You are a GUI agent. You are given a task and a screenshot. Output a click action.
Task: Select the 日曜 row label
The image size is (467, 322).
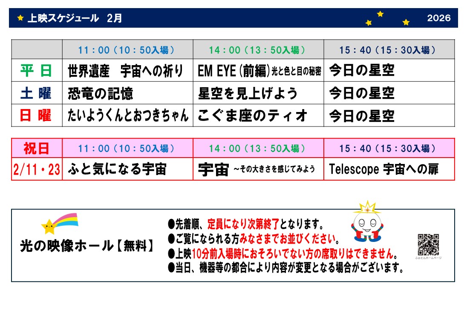tap(37, 115)
